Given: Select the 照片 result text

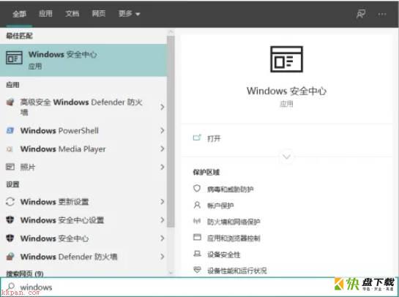Looking at the screenshot, I should click(28, 167).
